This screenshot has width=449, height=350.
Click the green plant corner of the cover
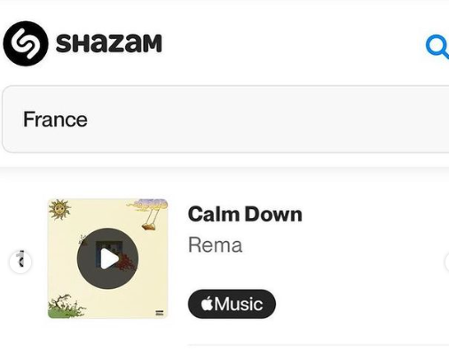tap(67, 307)
